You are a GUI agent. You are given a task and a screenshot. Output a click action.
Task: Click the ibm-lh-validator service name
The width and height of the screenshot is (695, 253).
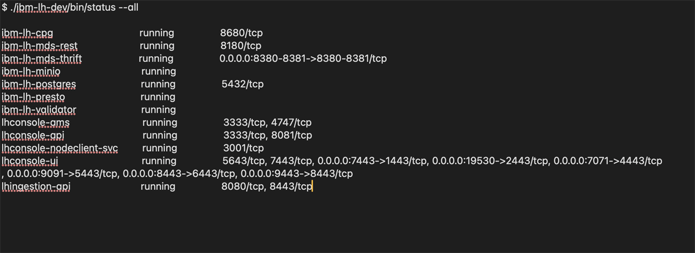click(x=39, y=109)
